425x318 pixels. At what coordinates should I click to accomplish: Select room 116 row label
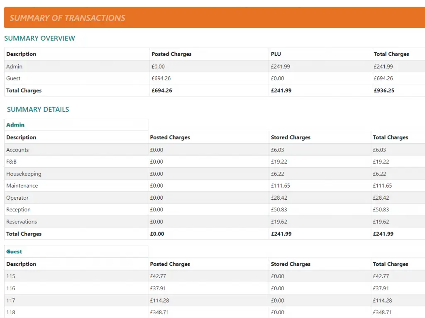[11, 289]
